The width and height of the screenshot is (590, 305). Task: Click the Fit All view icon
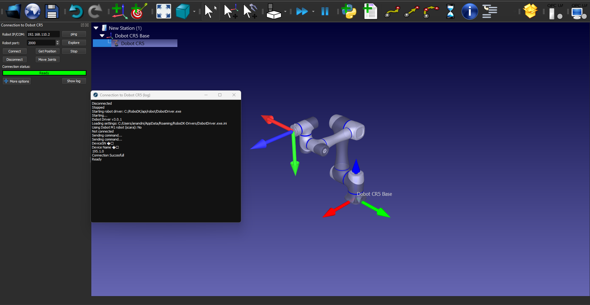click(x=164, y=11)
